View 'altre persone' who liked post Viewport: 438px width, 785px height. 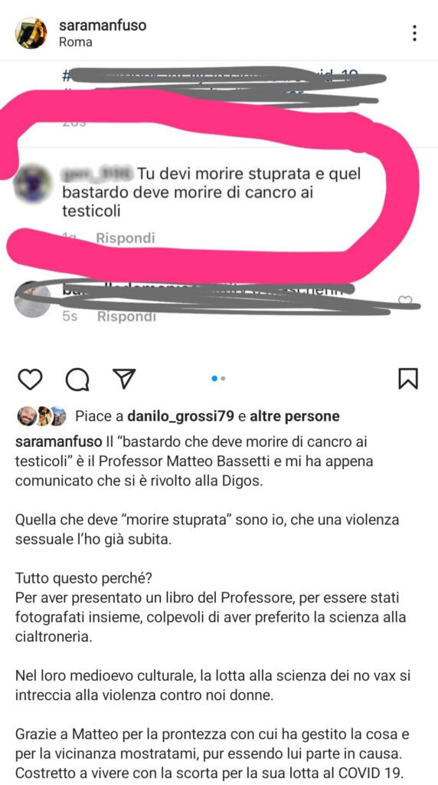tap(295, 415)
